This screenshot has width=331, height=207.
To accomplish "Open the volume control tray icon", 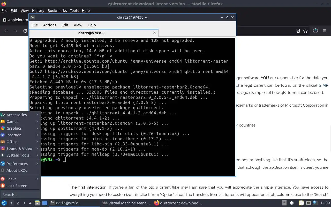I will point(292,203).
